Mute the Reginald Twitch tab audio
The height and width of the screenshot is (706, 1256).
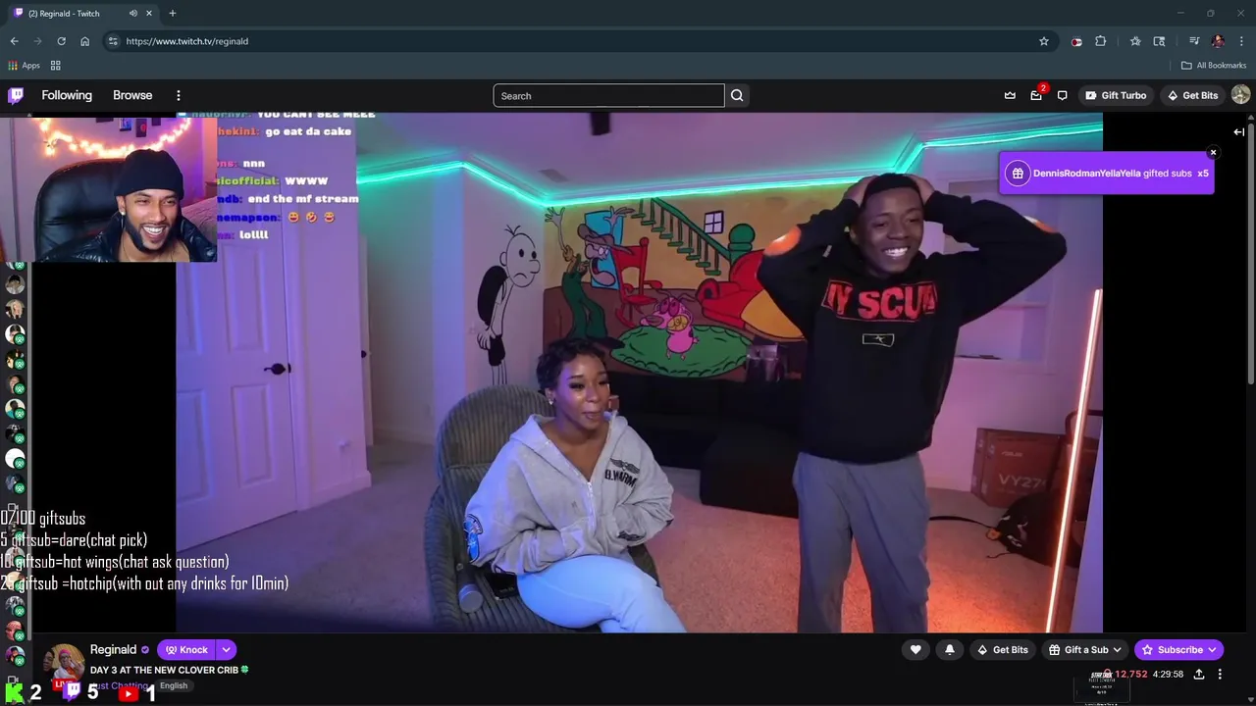(133, 14)
